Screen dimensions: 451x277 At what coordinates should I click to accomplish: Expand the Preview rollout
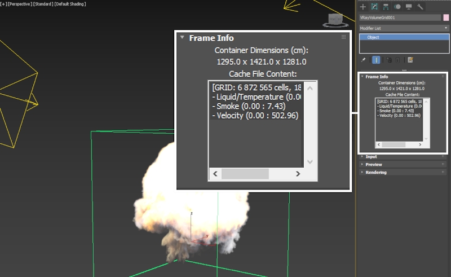coord(373,164)
